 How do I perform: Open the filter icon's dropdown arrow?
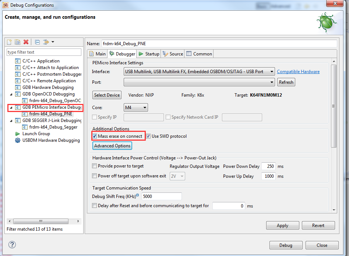(53, 42)
